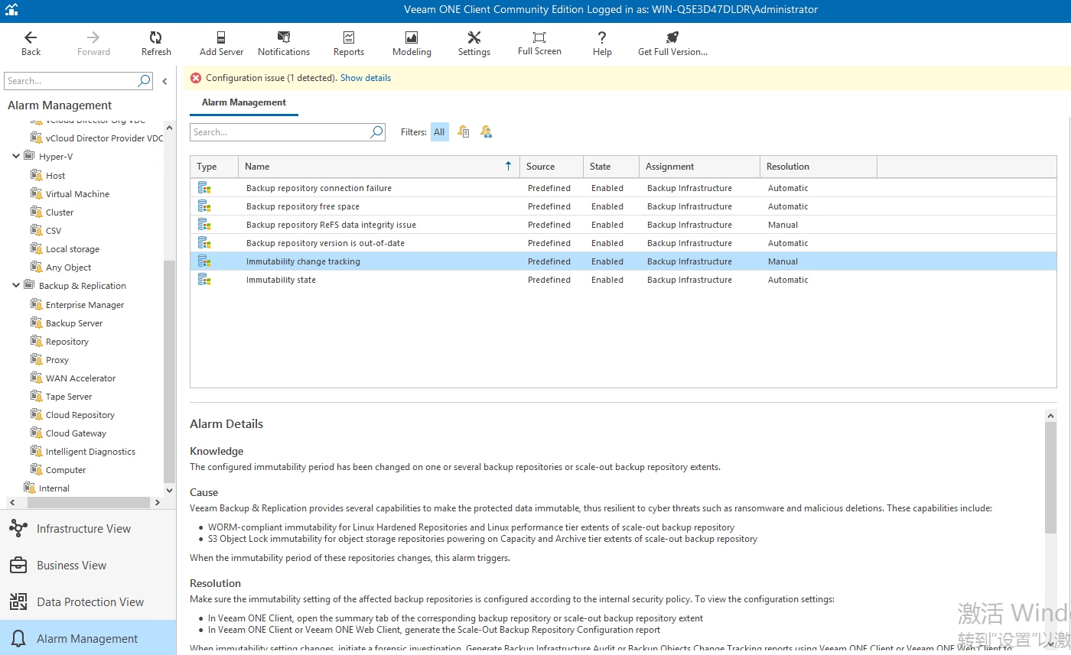Select Cloud Gateway tree node
Viewport: 1071px width, 655px height.
click(76, 433)
